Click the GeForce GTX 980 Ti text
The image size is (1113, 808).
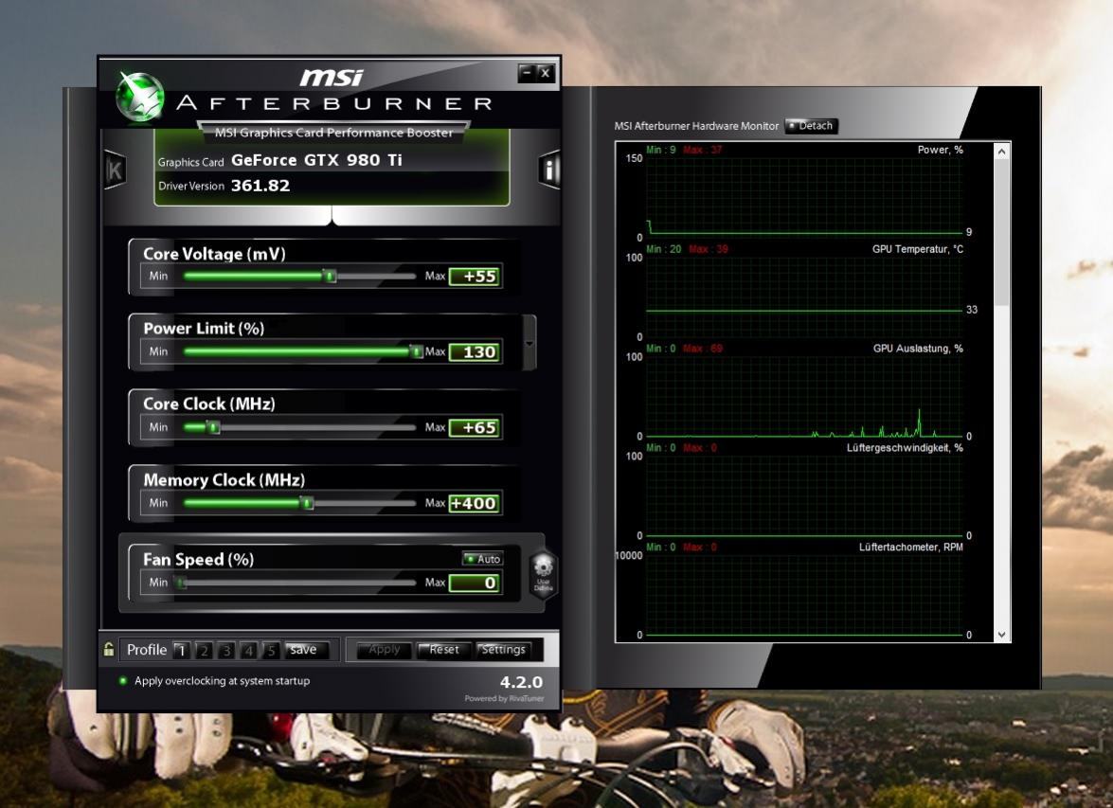(x=316, y=160)
